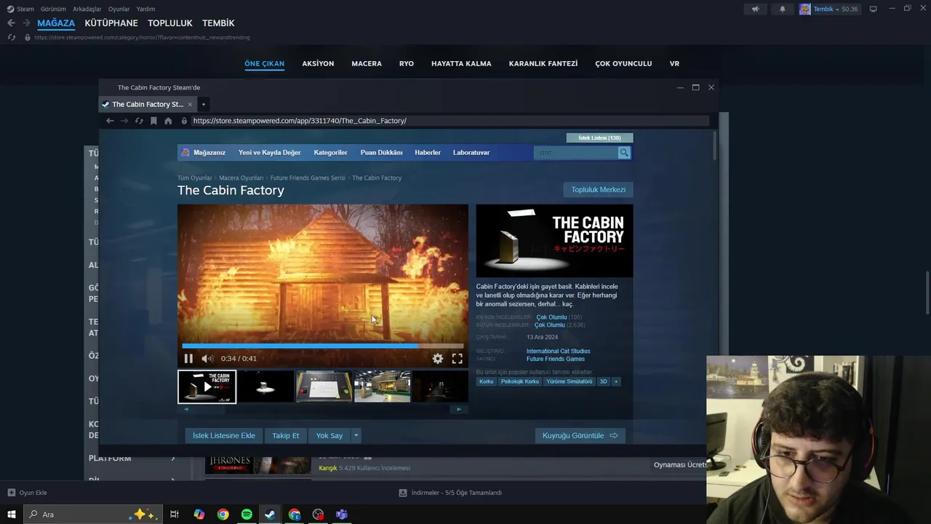The image size is (931, 524).
Task: Close The Cabin Factory tab
Action: 190,104
